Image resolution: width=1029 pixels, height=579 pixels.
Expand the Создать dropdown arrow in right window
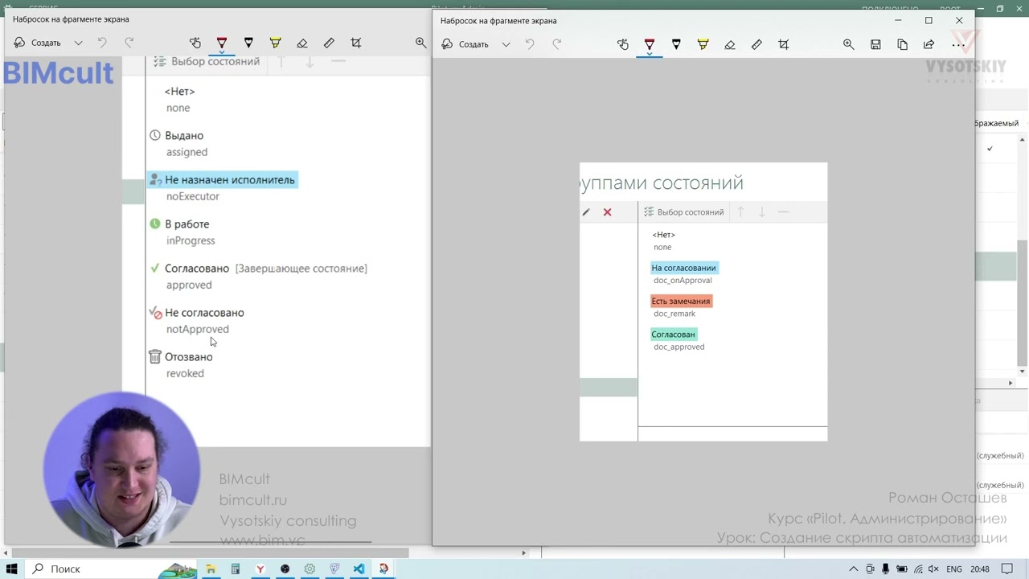click(506, 44)
